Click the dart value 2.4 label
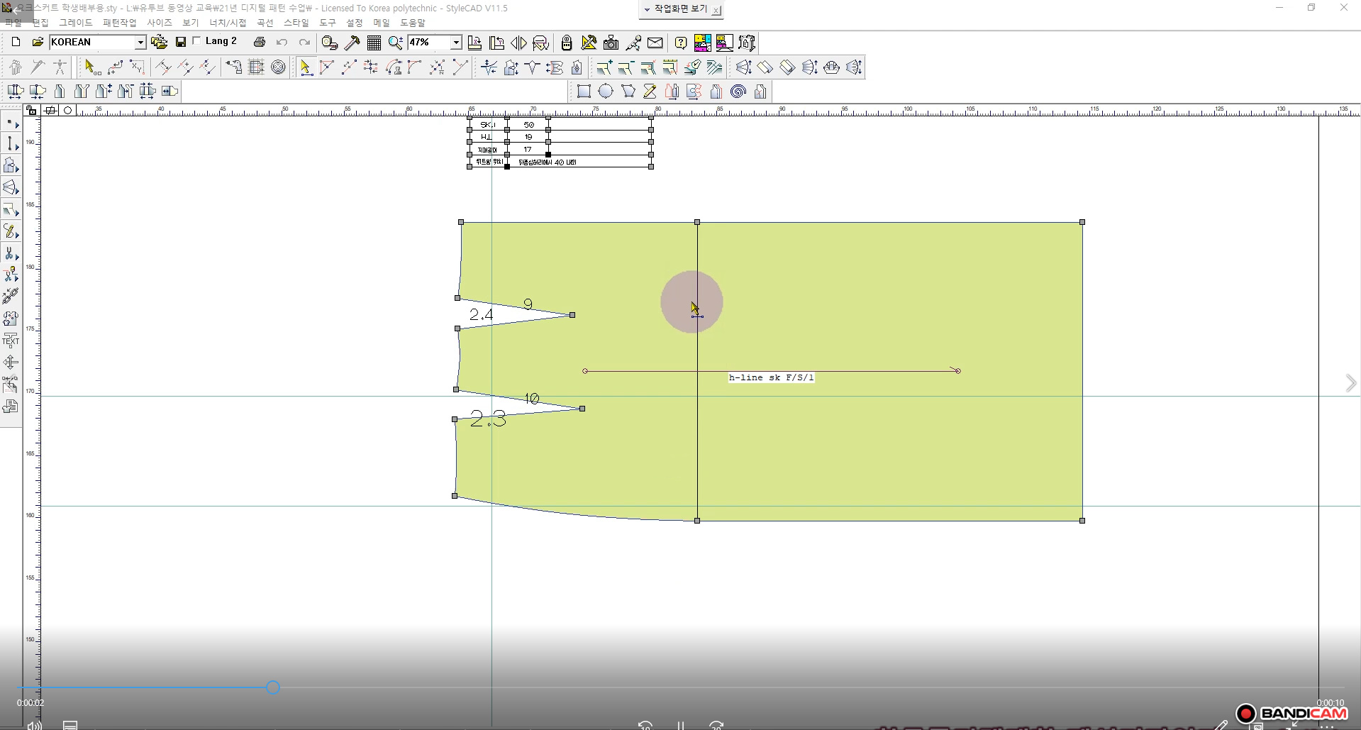Viewport: 1361px width, 730px height. (x=482, y=314)
